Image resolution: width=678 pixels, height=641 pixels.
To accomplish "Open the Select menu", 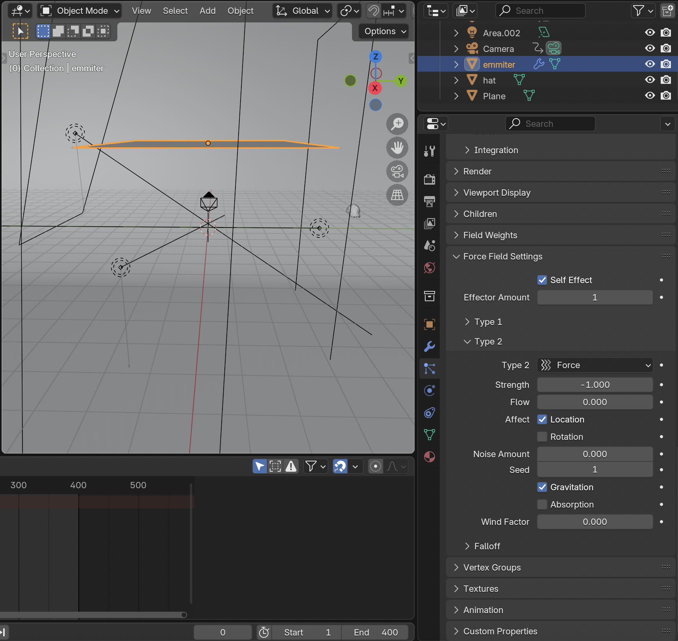I will pyautogui.click(x=175, y=11).
